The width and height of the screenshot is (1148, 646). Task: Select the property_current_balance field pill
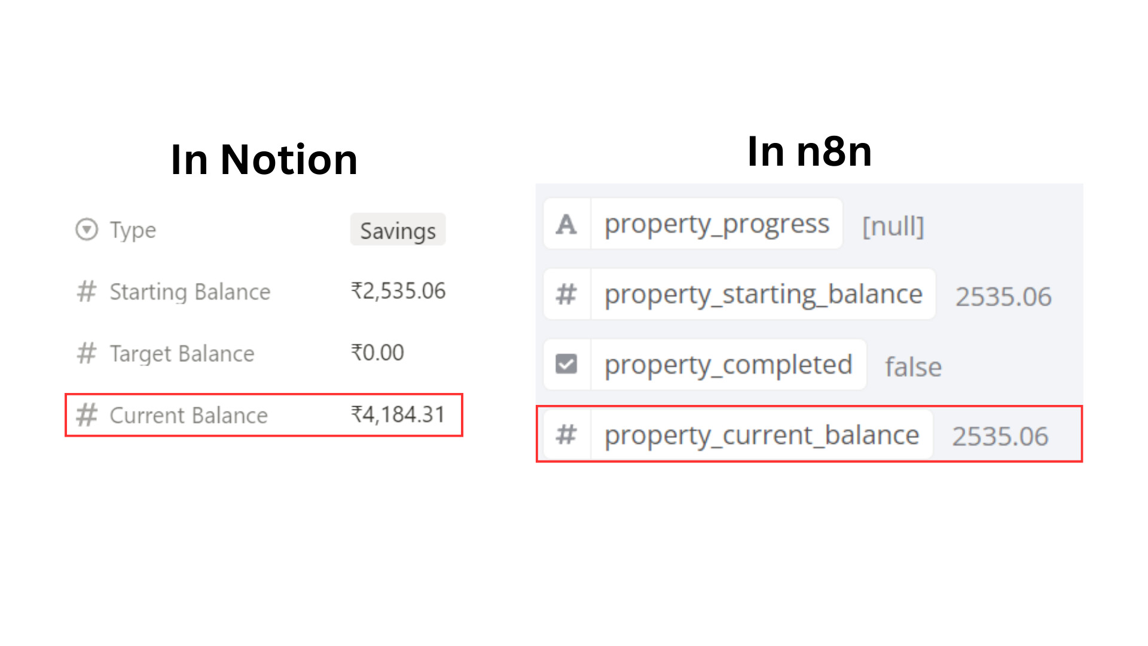(x=761, y=435)
